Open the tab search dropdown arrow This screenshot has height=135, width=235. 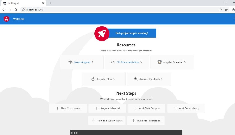pyautogui.click(x=225, y=3)
